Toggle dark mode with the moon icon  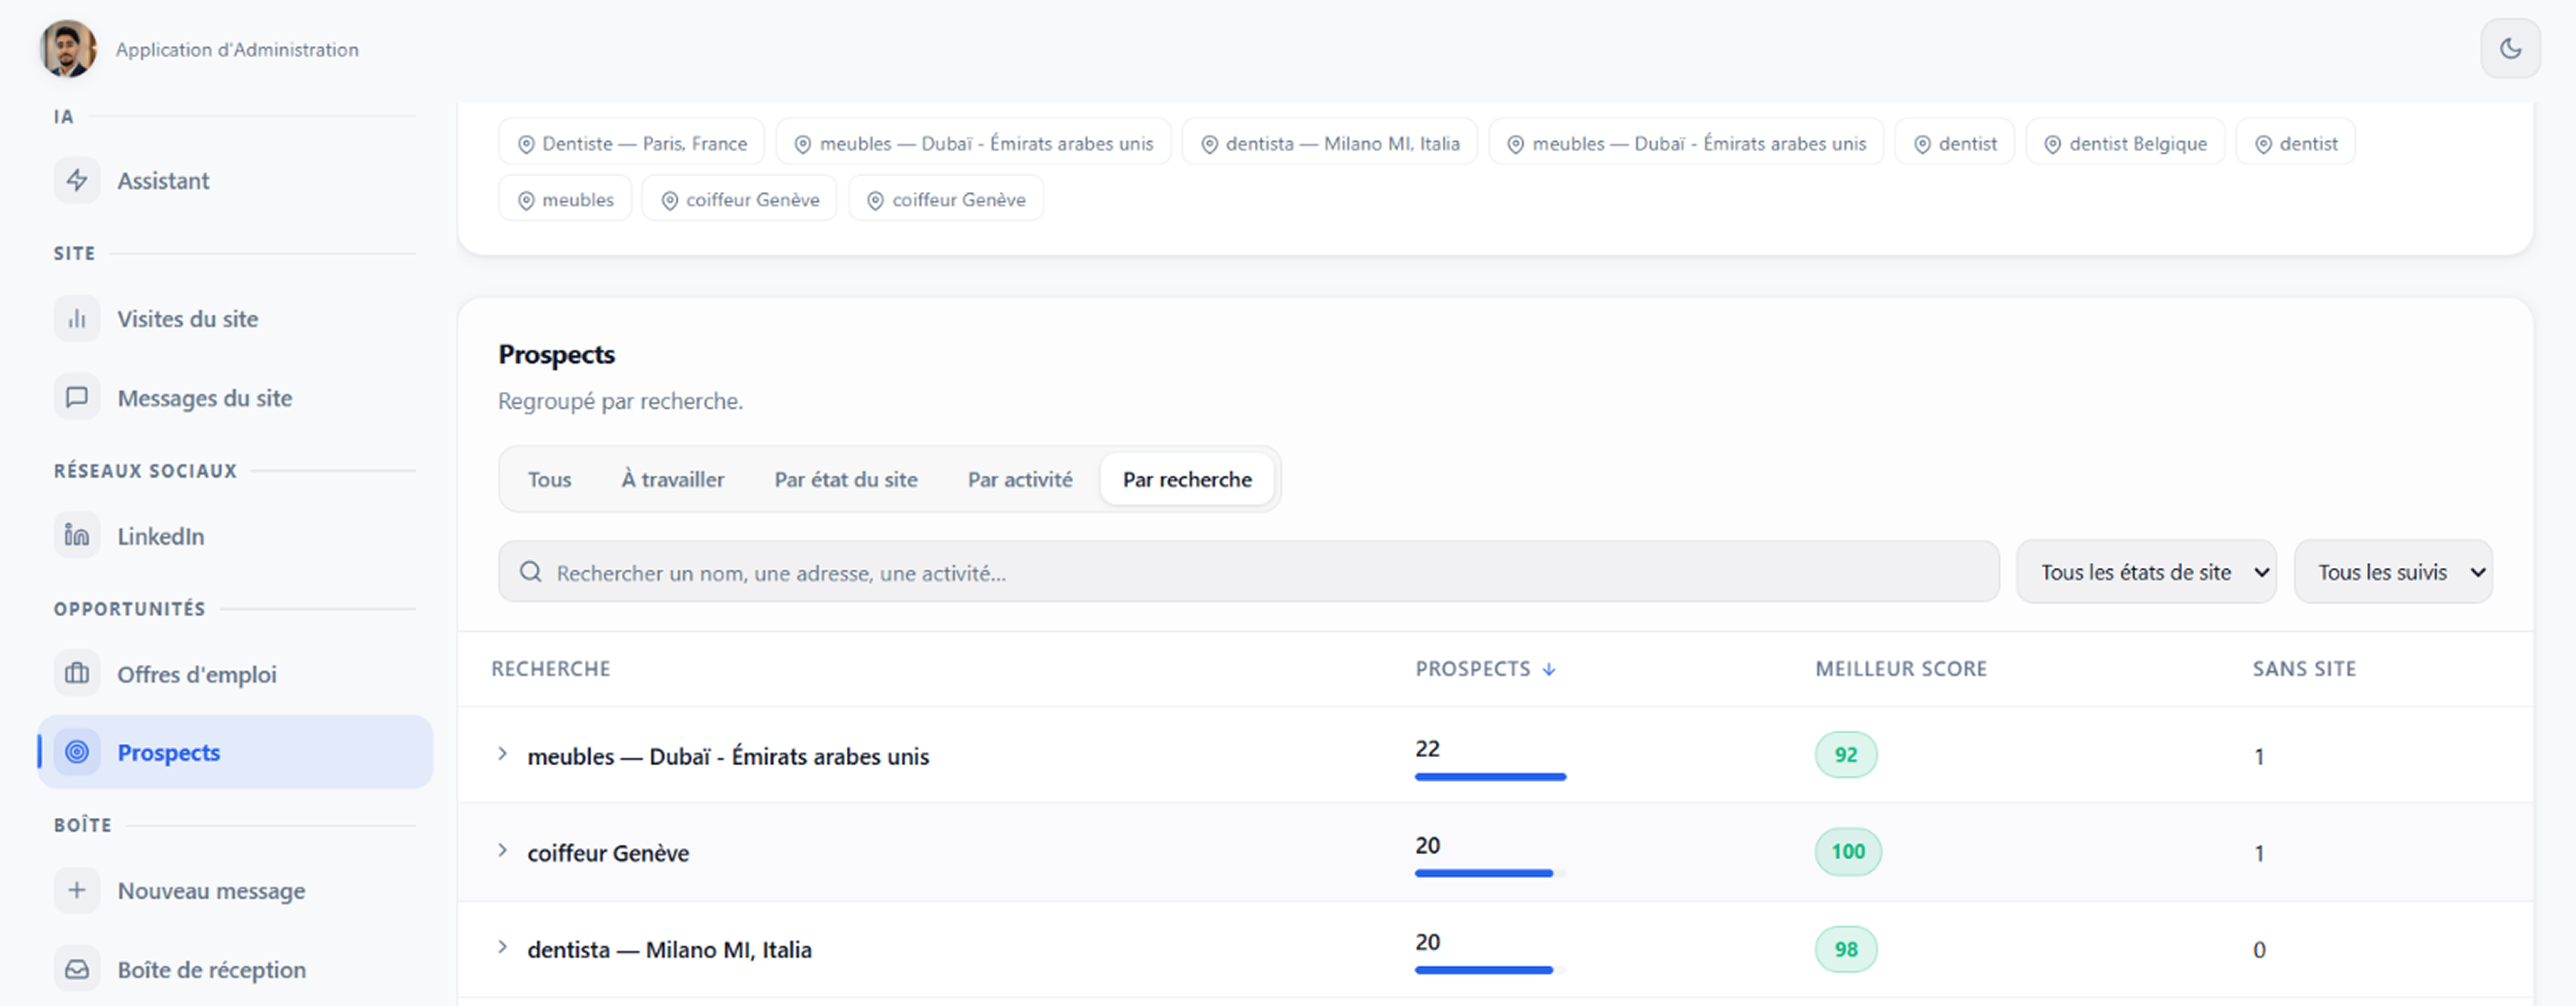coord(2510,48)
